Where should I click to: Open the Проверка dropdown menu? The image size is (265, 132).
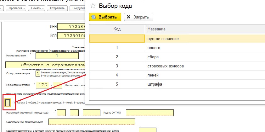point(16,8)
